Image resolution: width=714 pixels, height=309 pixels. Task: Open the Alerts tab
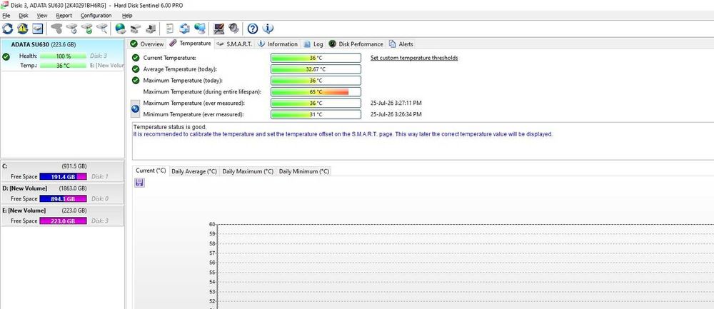(x=401, y=44)
